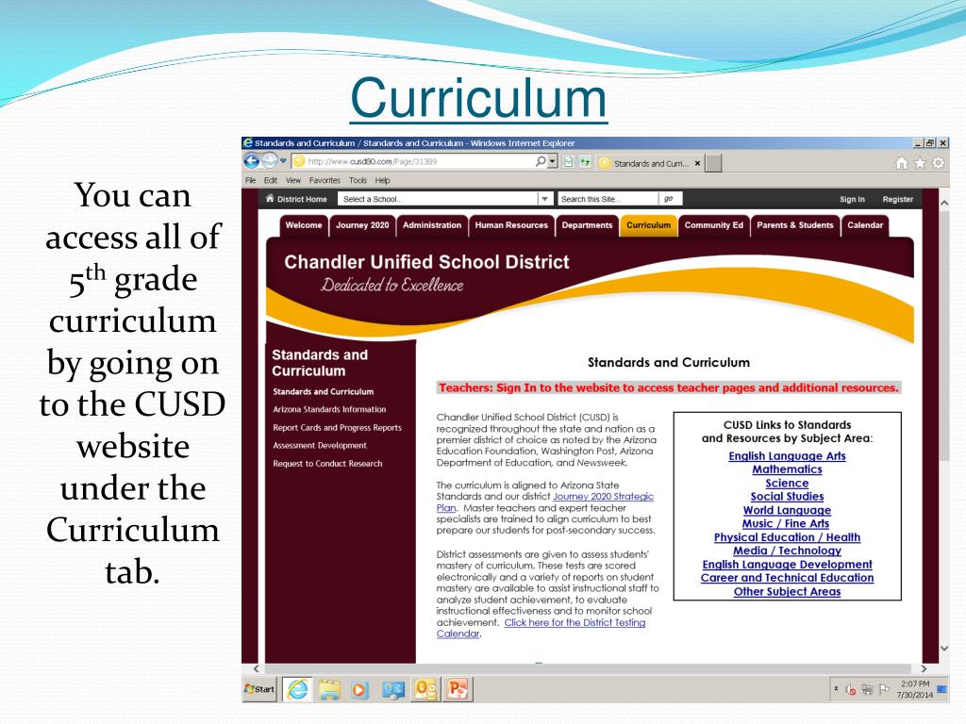Open the Mathematics subject link
The width and height of the screenshot is (966, 724).
click(x=788, y=469)
